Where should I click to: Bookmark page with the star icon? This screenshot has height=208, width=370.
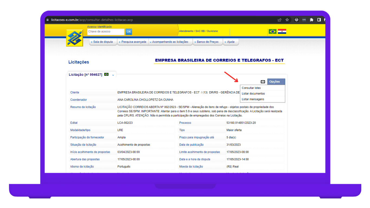click(x=287, y=20)
